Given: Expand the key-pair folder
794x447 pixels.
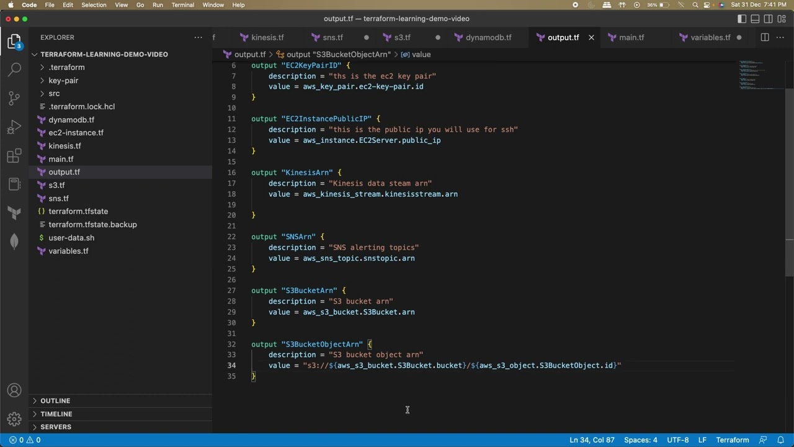Looking at the screenshot, I should point(63,80).
